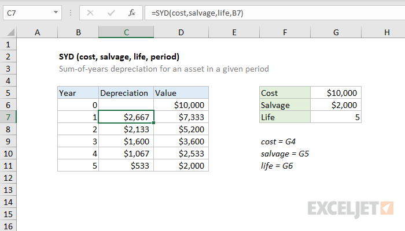Select the Cost value $10,000 in column G
Screen dimensions: 405x231
tap(336, 93)
